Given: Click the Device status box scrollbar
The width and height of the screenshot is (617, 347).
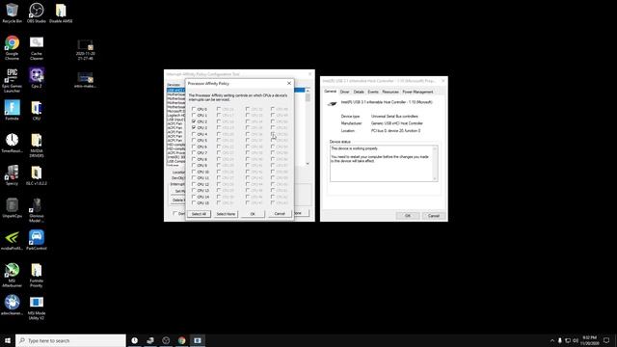Looking at the screenshot, I should point(435,163).
